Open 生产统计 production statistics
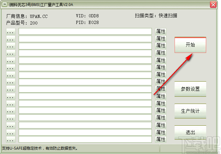This screenshot has height=154, width=221. [190, 111]
